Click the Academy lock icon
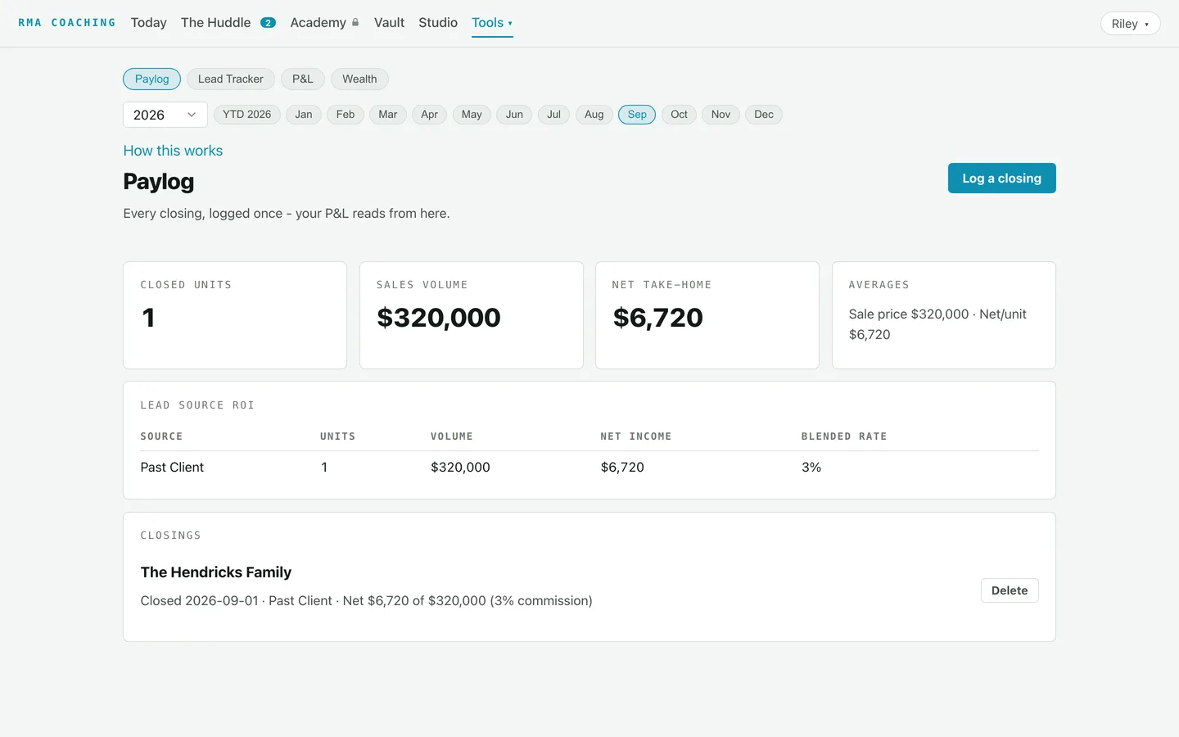Viewport: 1179px width, 737px height. (x=355, y=22)
